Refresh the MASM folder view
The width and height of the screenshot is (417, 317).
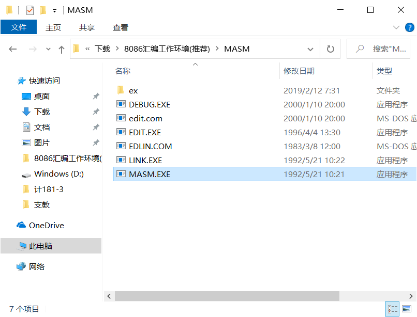330,49
